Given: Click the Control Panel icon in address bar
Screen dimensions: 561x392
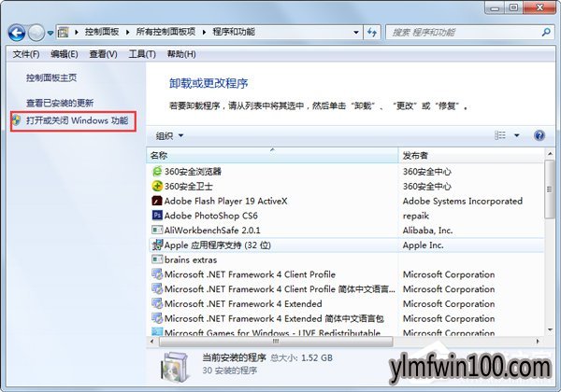Looking at the screenshot, I should click(63, 32).
